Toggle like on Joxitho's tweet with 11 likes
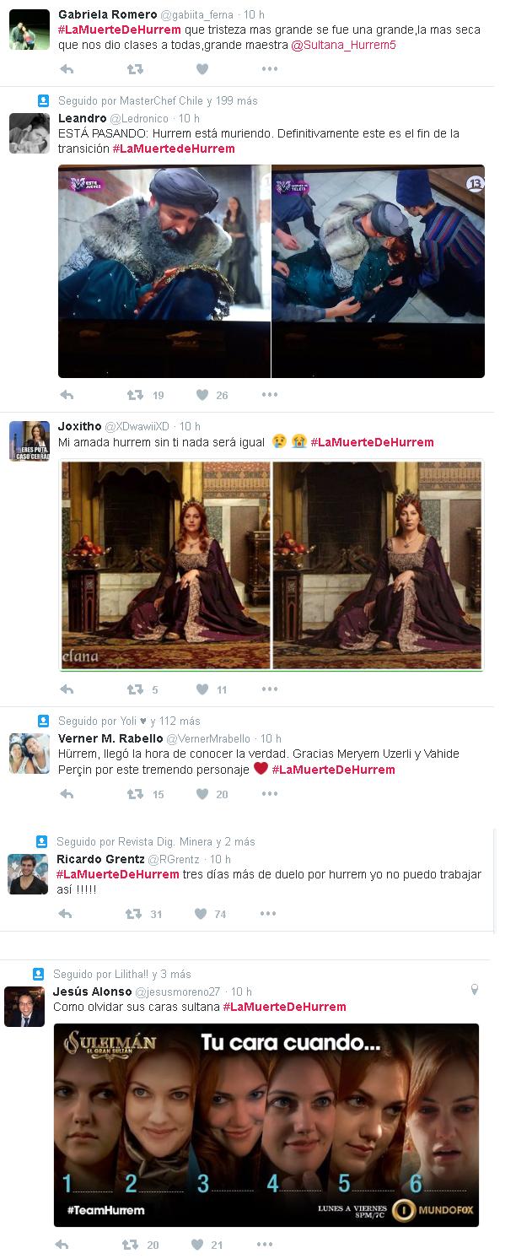Image resolution: width=516 pixels, height=1259 pixels. pyautogui.click(x=202, y=689)
